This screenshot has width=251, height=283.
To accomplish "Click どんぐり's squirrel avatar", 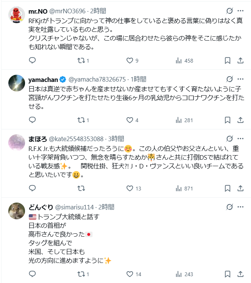I will pyautogui.click(x=17, y=212).
